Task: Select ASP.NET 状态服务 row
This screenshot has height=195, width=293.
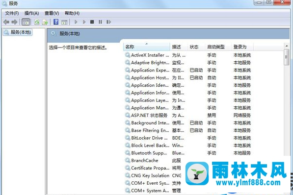Action: coord(188,115)
